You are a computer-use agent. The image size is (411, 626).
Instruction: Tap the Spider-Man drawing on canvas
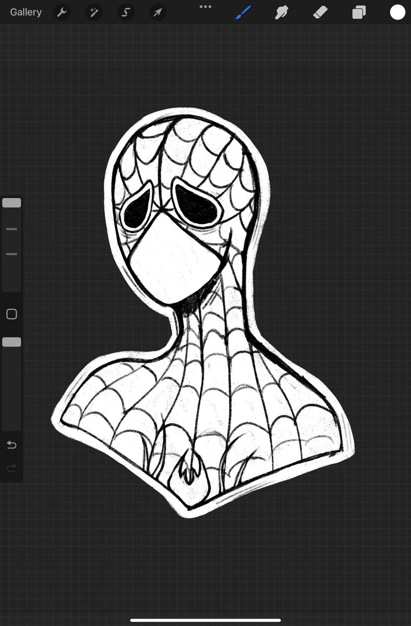[203, 313]
